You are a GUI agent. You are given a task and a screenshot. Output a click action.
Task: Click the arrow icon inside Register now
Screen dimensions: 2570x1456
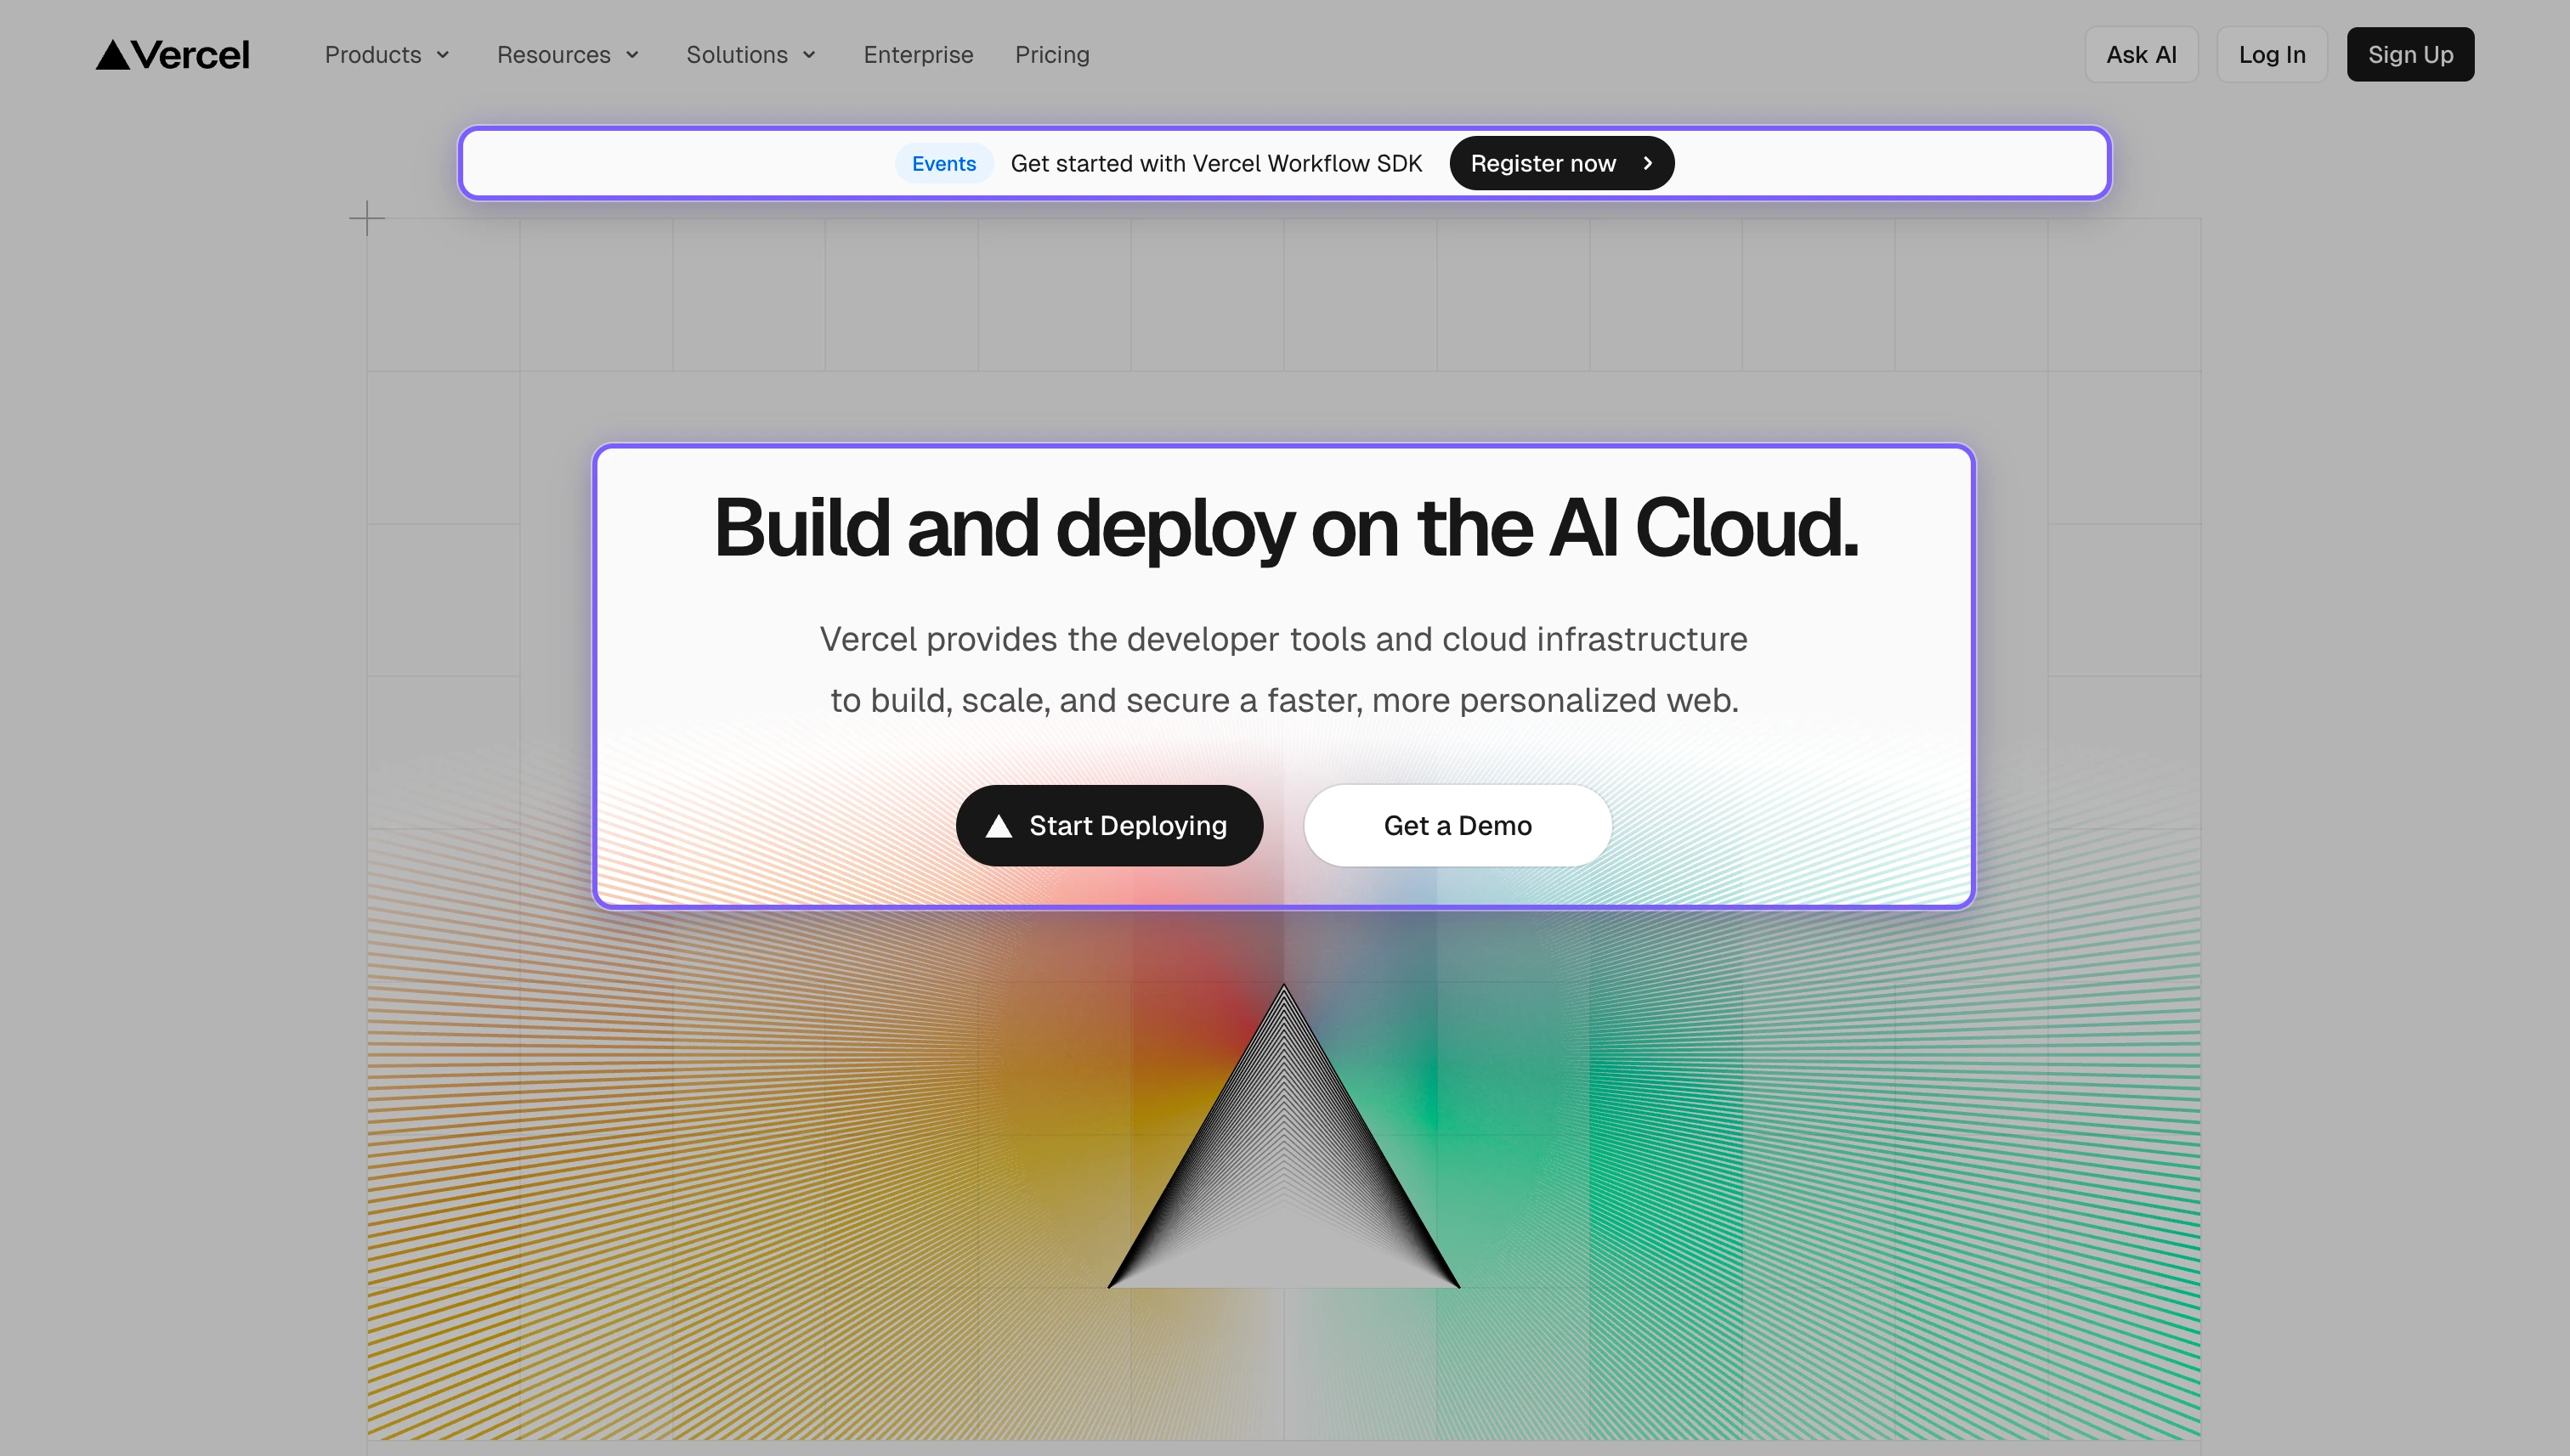1648,162
